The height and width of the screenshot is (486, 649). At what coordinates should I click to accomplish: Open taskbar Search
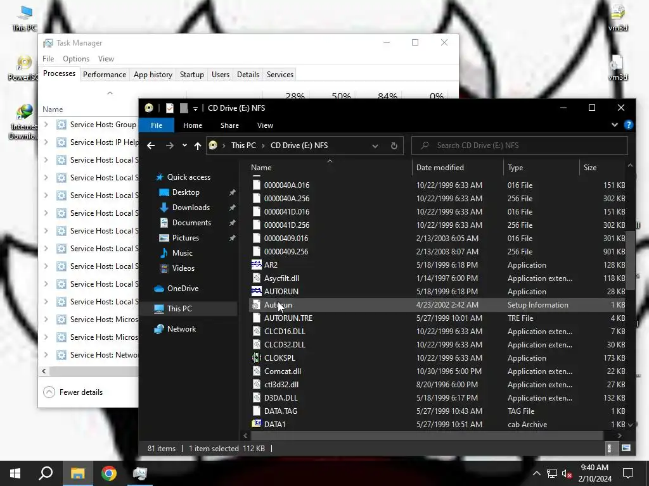46,473
